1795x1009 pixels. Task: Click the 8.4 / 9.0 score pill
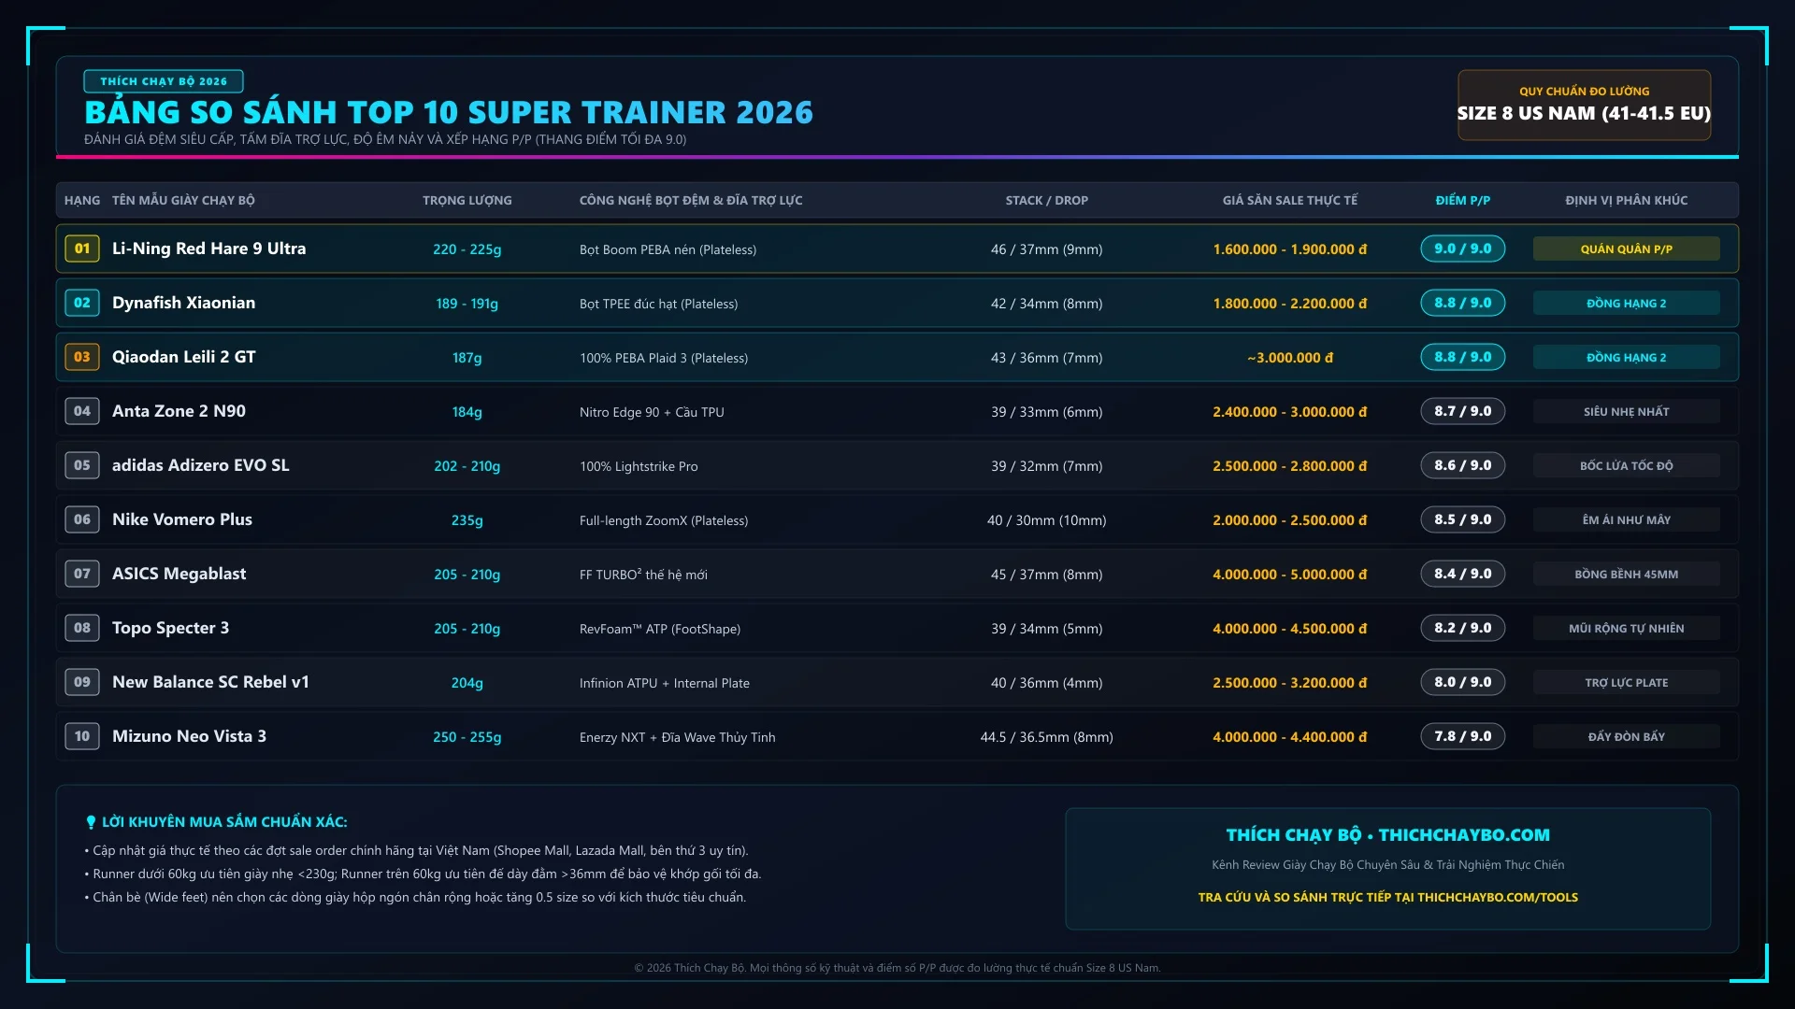point(1463,574)
